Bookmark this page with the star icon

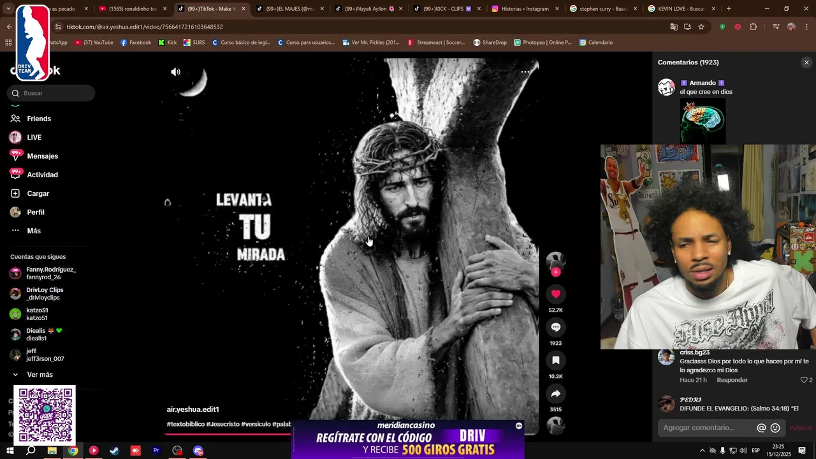[701, 27]
